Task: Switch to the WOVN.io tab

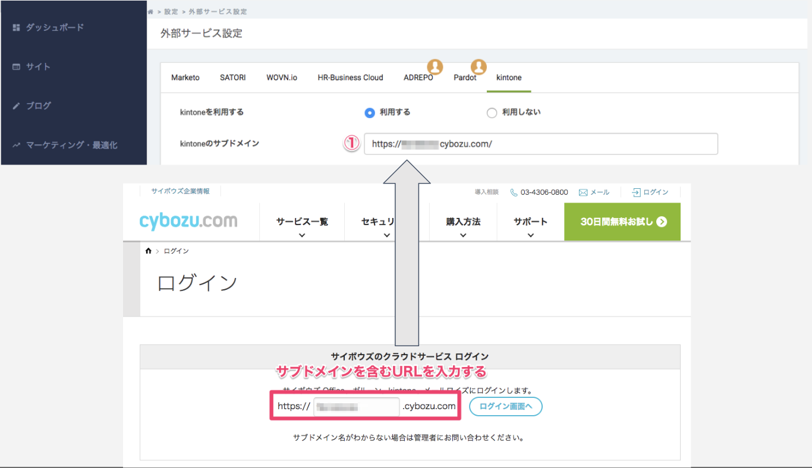Action: [282, 78]
